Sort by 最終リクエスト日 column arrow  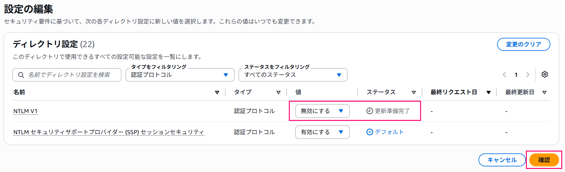[x=489, y=92]
